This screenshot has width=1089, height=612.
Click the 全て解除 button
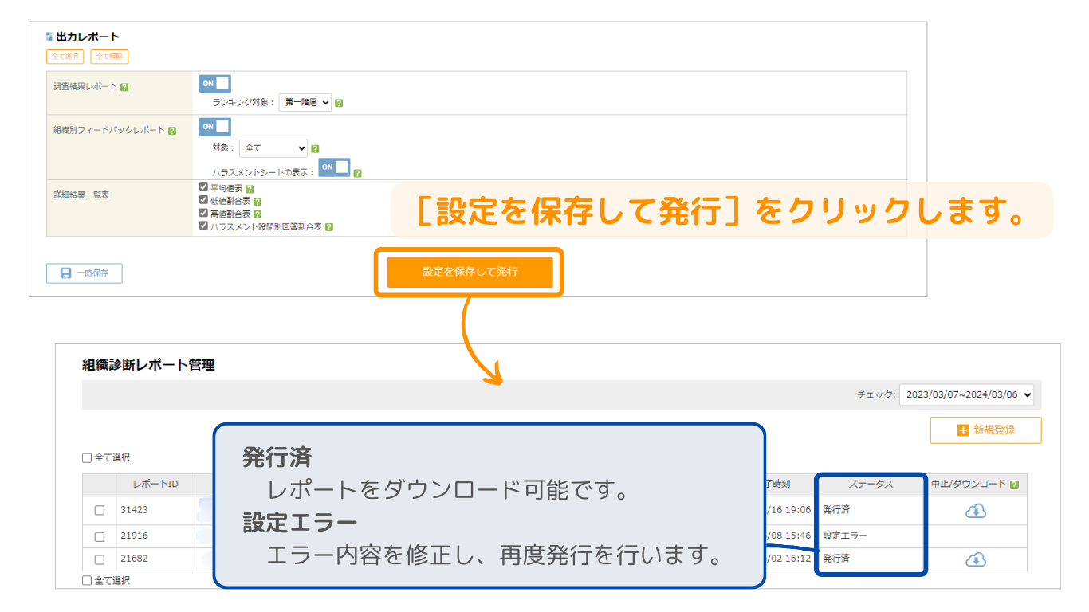pyautogui.click(x=109, y=57)
